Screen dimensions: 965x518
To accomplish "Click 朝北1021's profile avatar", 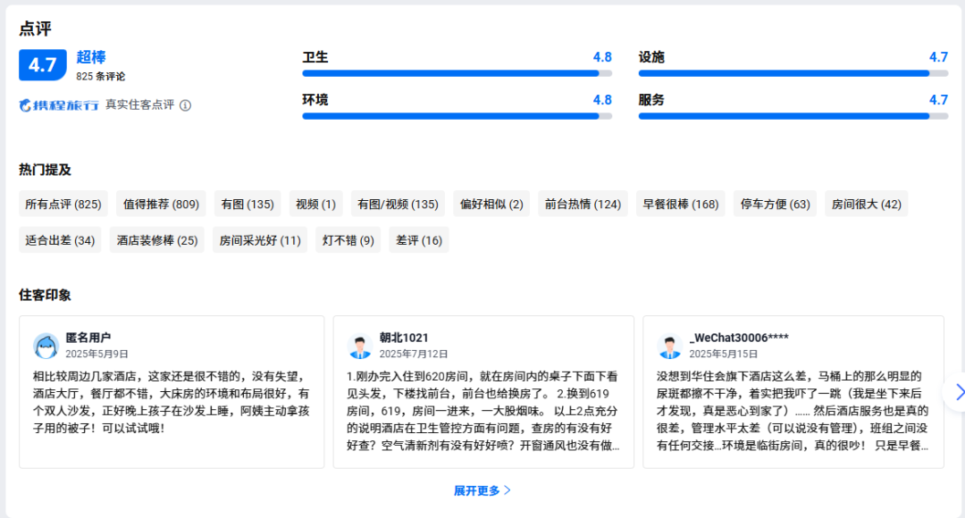I will coord(359,346).
